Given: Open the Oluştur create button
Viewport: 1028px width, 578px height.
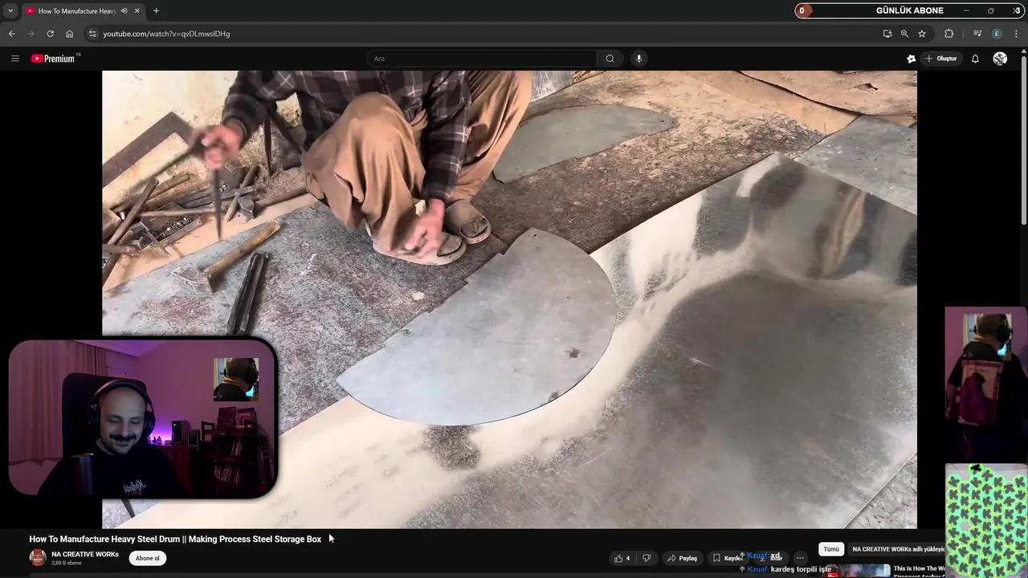Looking at the screenshot, I should click(x=941, y=59).
